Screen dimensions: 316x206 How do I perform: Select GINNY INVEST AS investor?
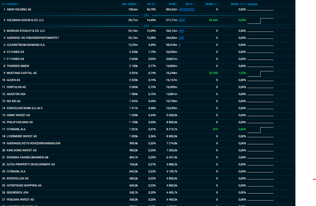(x=18, y=115)
